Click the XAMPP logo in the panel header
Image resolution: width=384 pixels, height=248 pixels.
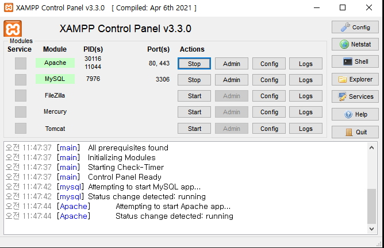13,29
